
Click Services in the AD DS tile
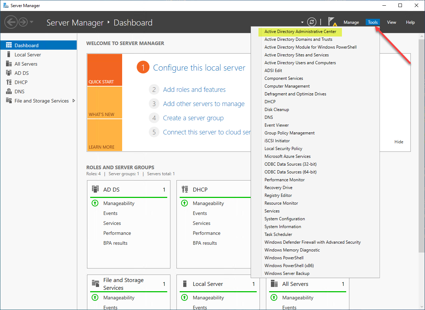click(112, 223)
